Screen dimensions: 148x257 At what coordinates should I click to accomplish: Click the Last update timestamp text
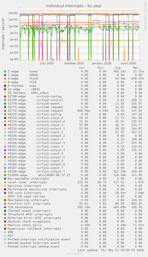pos(111,250)
